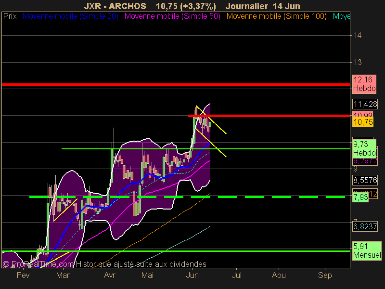This screenshot has height=289, width=385.
Task: Click the '10,75 (+3,37%)' quote in title
Action: coord(186,6)
